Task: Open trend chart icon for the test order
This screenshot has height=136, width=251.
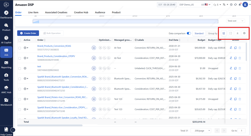Action: pyautogui.click(x=94, y=68)
